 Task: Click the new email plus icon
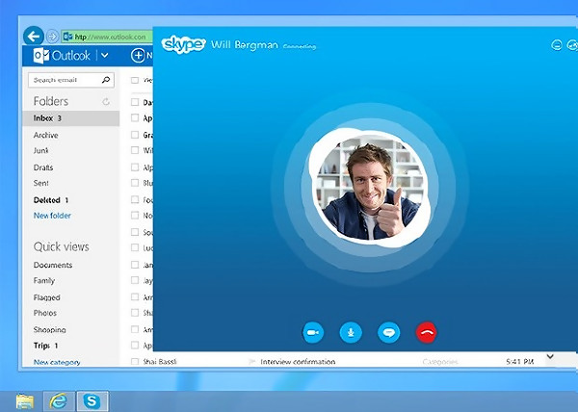(x=138, y=56)
